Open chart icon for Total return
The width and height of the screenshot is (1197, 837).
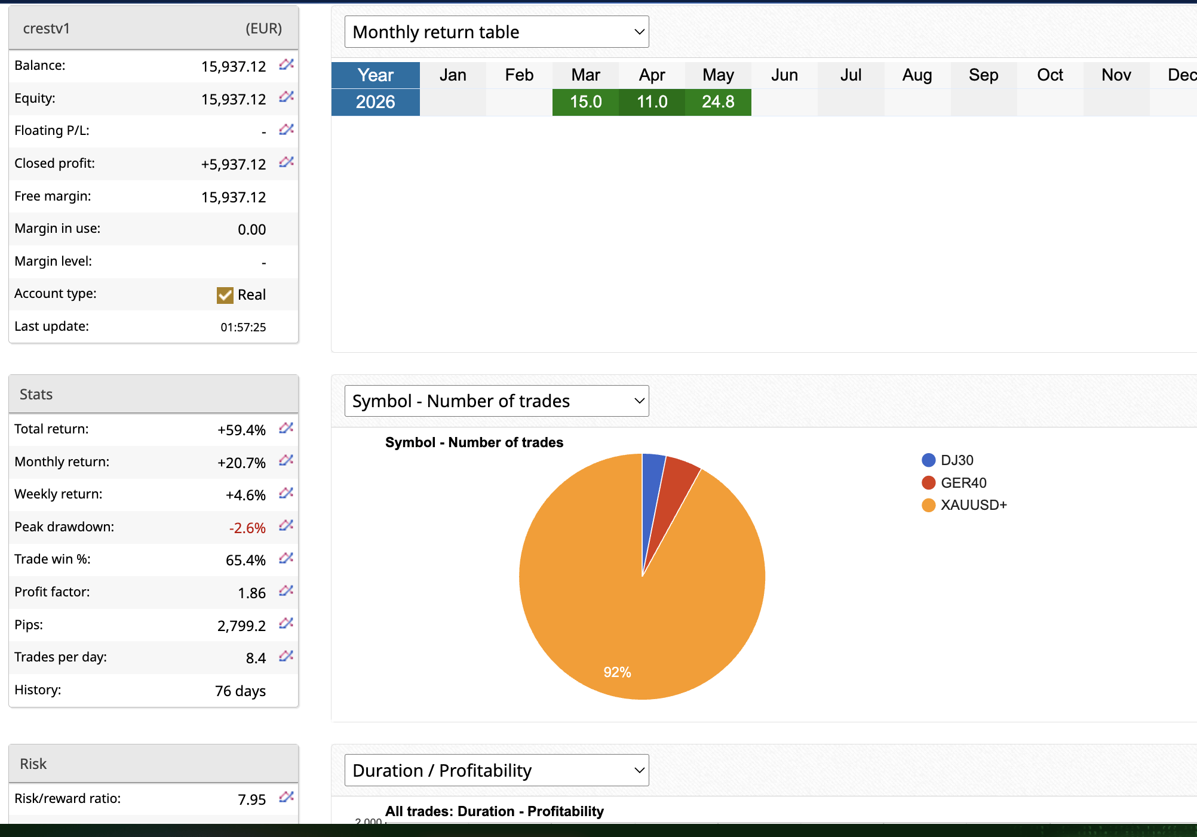click(x=287, y=428)
